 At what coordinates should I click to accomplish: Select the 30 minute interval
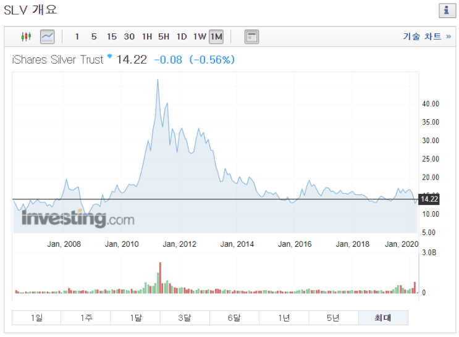coord(129,36)
